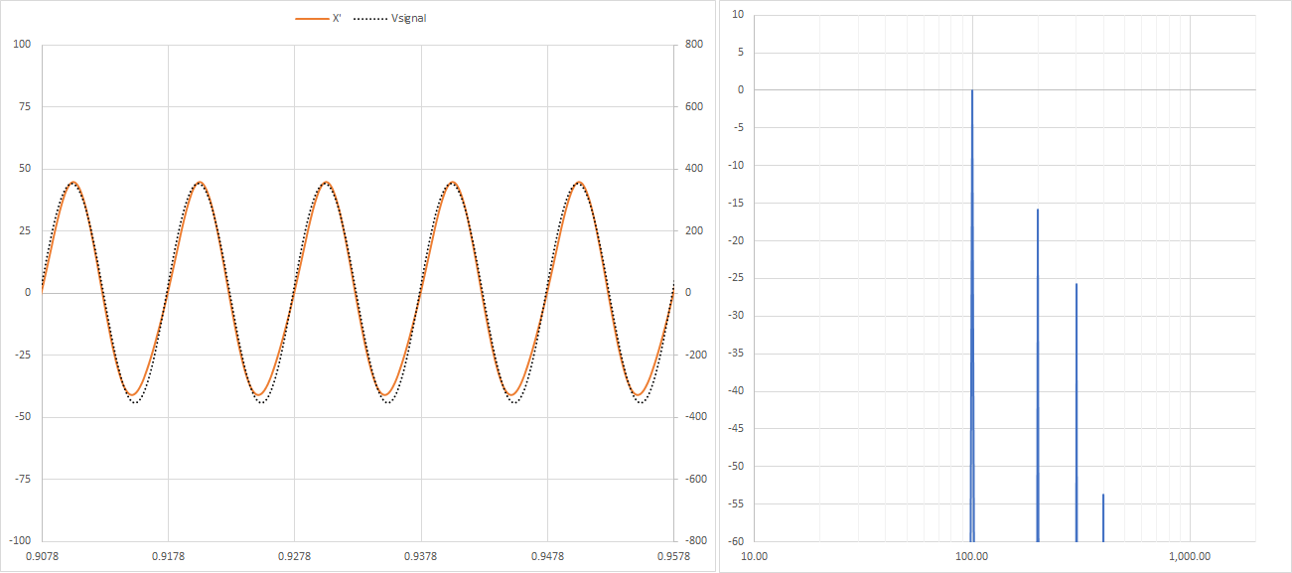
Task: Click the 0.9478 time axis label
Action: (547, 556)
